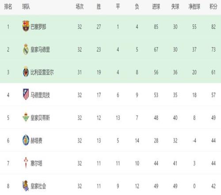Viewport: 221px width, 195px height.
Task: Open the 皇家马德里 team link
Action: (40, 50)
